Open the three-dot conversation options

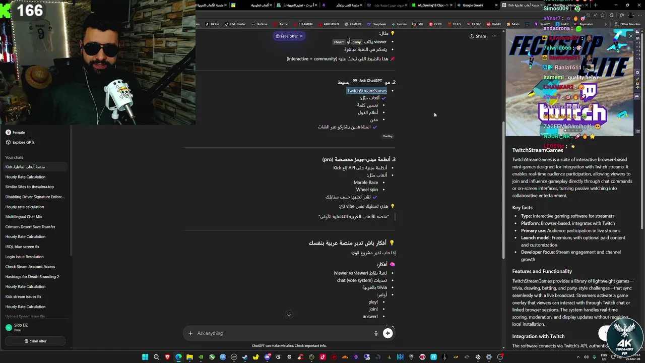pyautogui.click(x=494, y=36)
